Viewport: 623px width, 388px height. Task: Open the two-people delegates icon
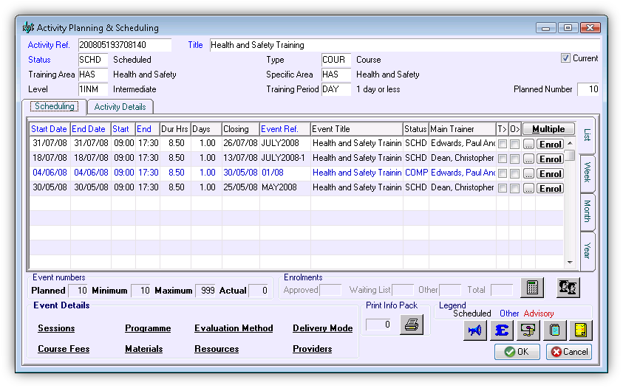(568, 288)
